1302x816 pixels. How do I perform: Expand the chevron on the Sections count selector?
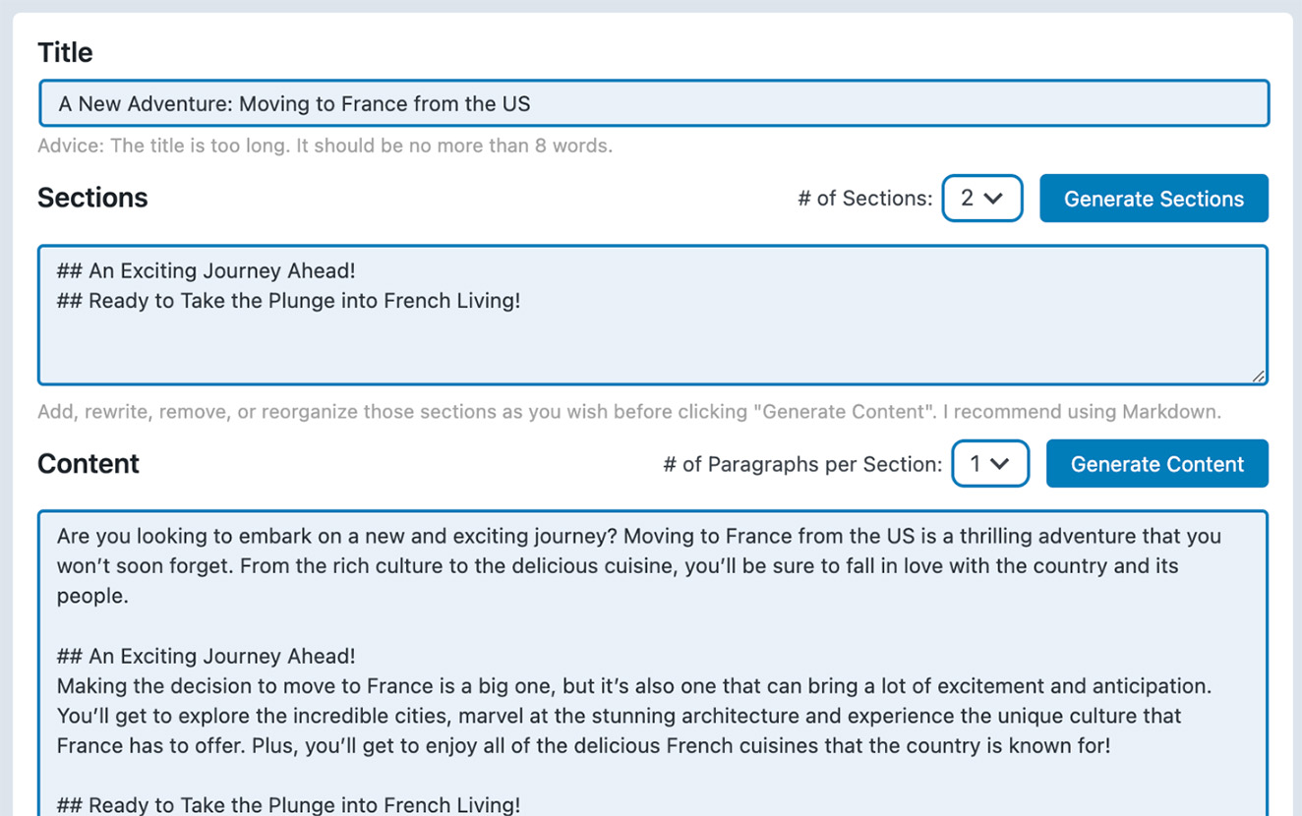coord(997,198)
